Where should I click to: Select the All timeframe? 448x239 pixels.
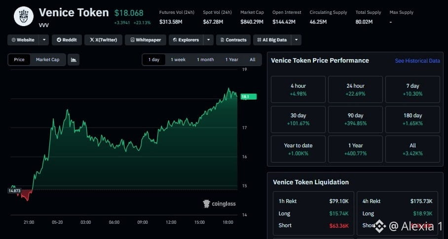tap(253, 60)
